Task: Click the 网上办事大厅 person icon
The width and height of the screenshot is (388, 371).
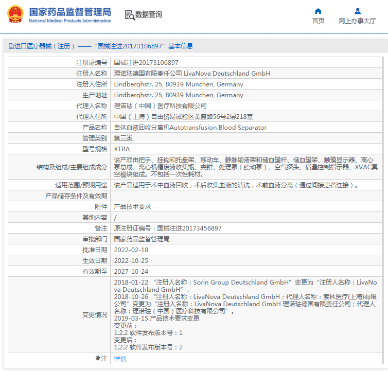Action: tap(357, 11)
